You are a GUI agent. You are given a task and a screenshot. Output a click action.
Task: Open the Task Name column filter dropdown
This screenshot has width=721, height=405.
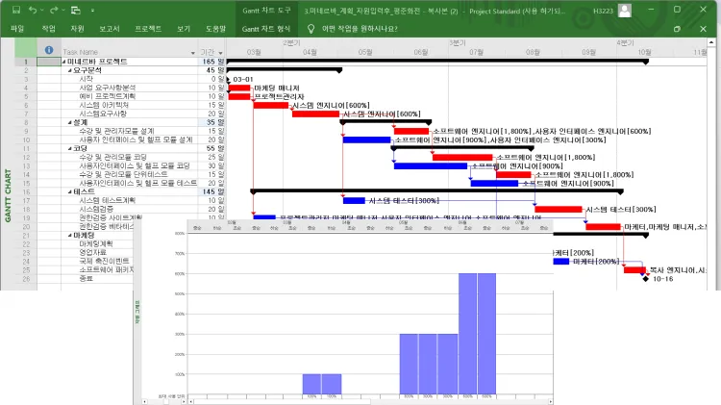(x=192, y=52)
